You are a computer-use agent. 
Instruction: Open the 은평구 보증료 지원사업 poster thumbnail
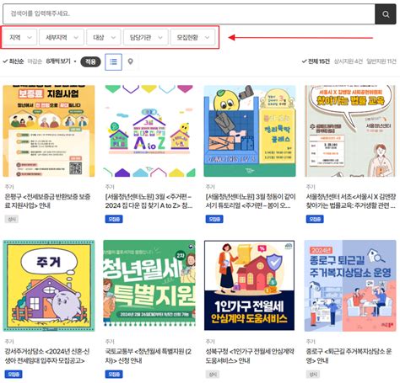49,131
